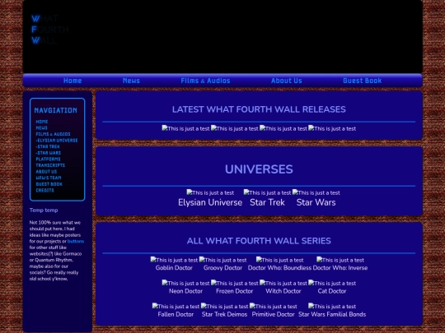The image size is (445, 333).
Task: Open the Goblin Doctor series thumbnail
Action: pos(174,260)
